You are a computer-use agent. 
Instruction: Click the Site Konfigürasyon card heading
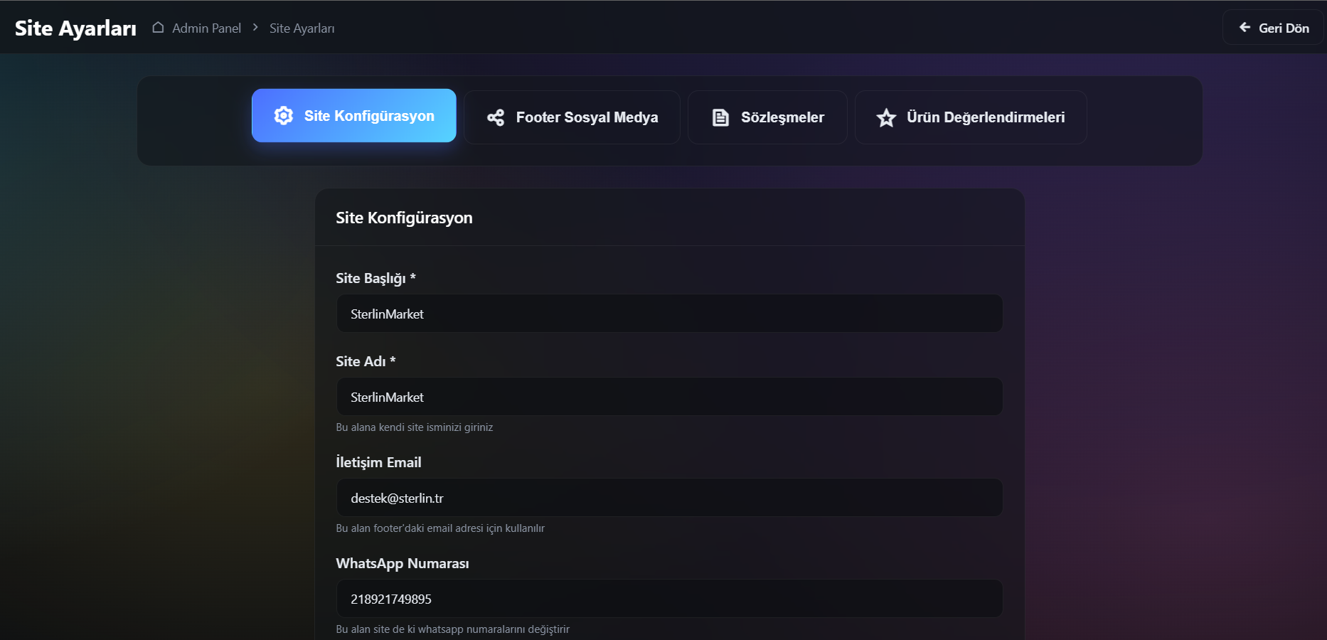click(x=404, y=218)
